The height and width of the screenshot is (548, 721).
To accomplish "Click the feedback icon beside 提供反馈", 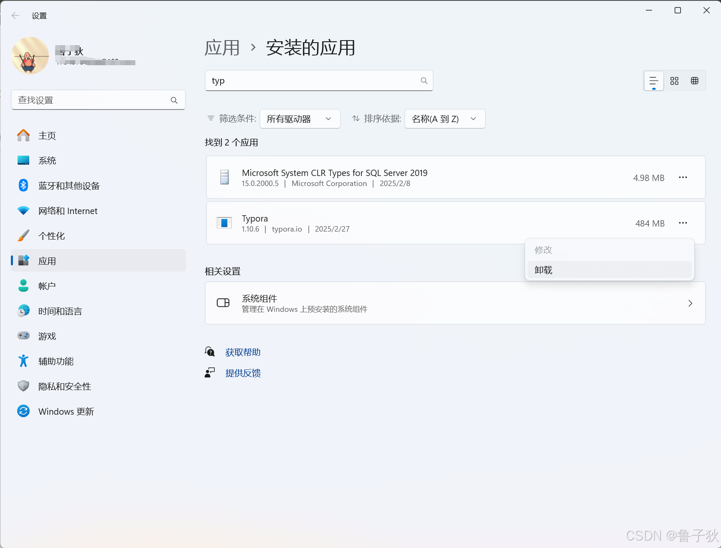I will [210, 372].
